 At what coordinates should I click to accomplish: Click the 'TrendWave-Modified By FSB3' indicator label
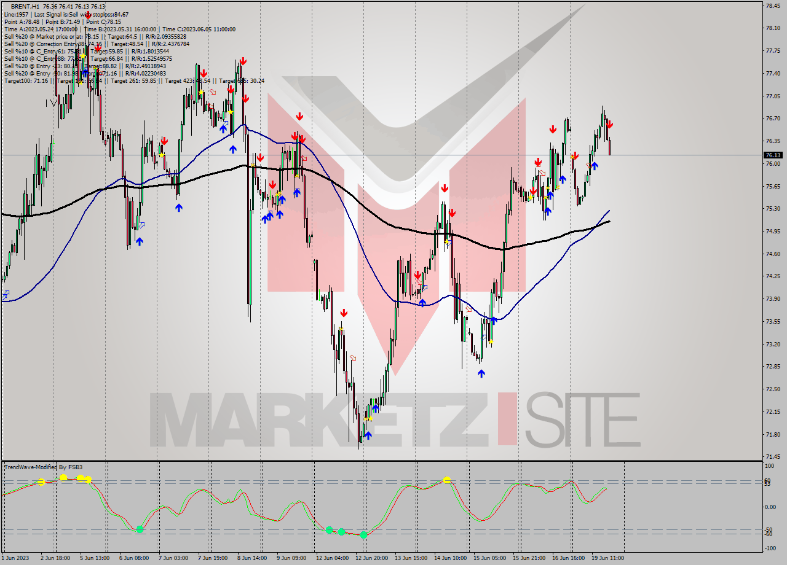tap(43, 467)
